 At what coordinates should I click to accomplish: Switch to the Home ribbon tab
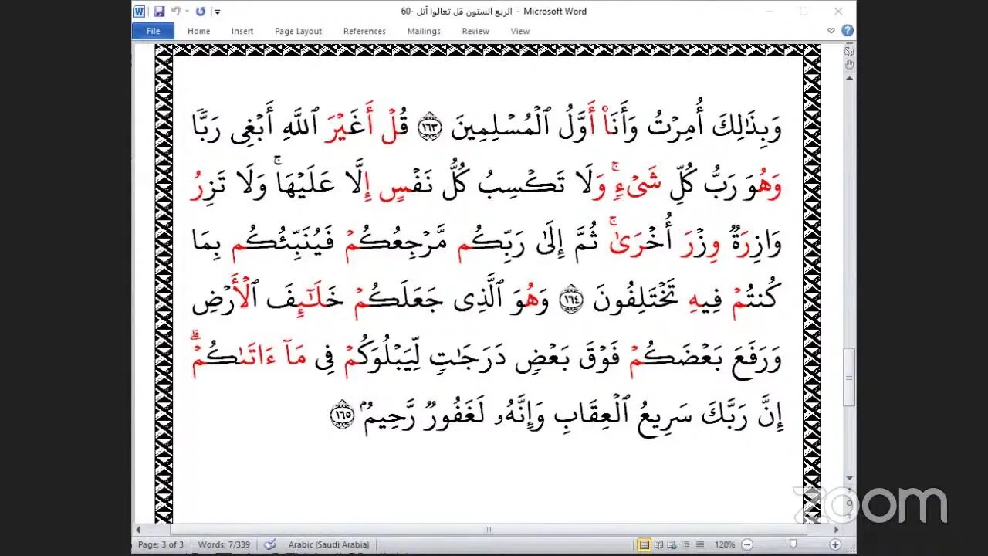[198, 31]
